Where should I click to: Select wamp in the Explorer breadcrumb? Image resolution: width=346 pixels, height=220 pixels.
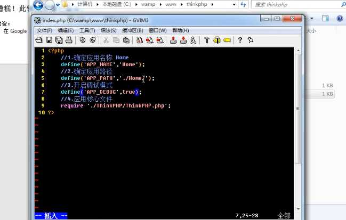coord(148,4)
